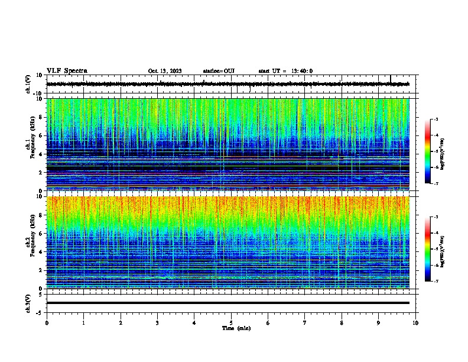Click the 'station=OUI' header label
Viewport: 468px width, 362px height.
[219, 71]
